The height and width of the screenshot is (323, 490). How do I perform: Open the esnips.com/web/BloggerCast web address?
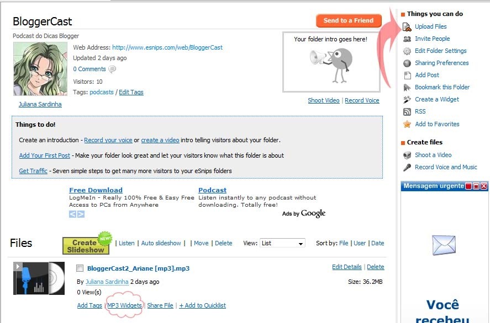click(x=167, y=48)
